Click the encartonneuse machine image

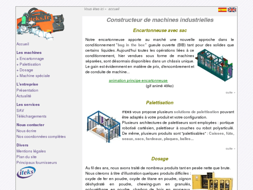[x=214, y=65]
